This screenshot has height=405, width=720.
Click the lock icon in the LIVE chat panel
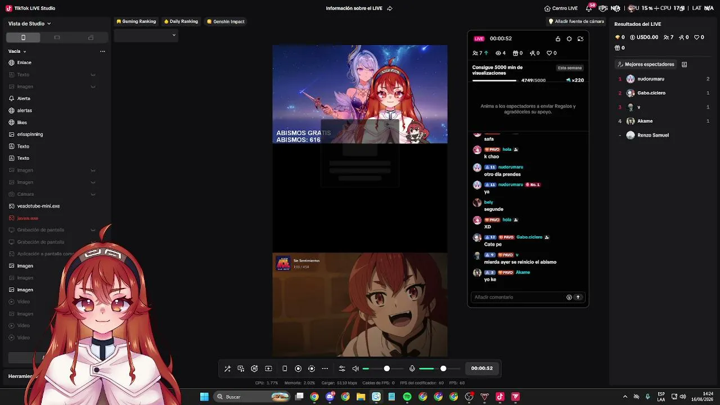coord(558,39)
